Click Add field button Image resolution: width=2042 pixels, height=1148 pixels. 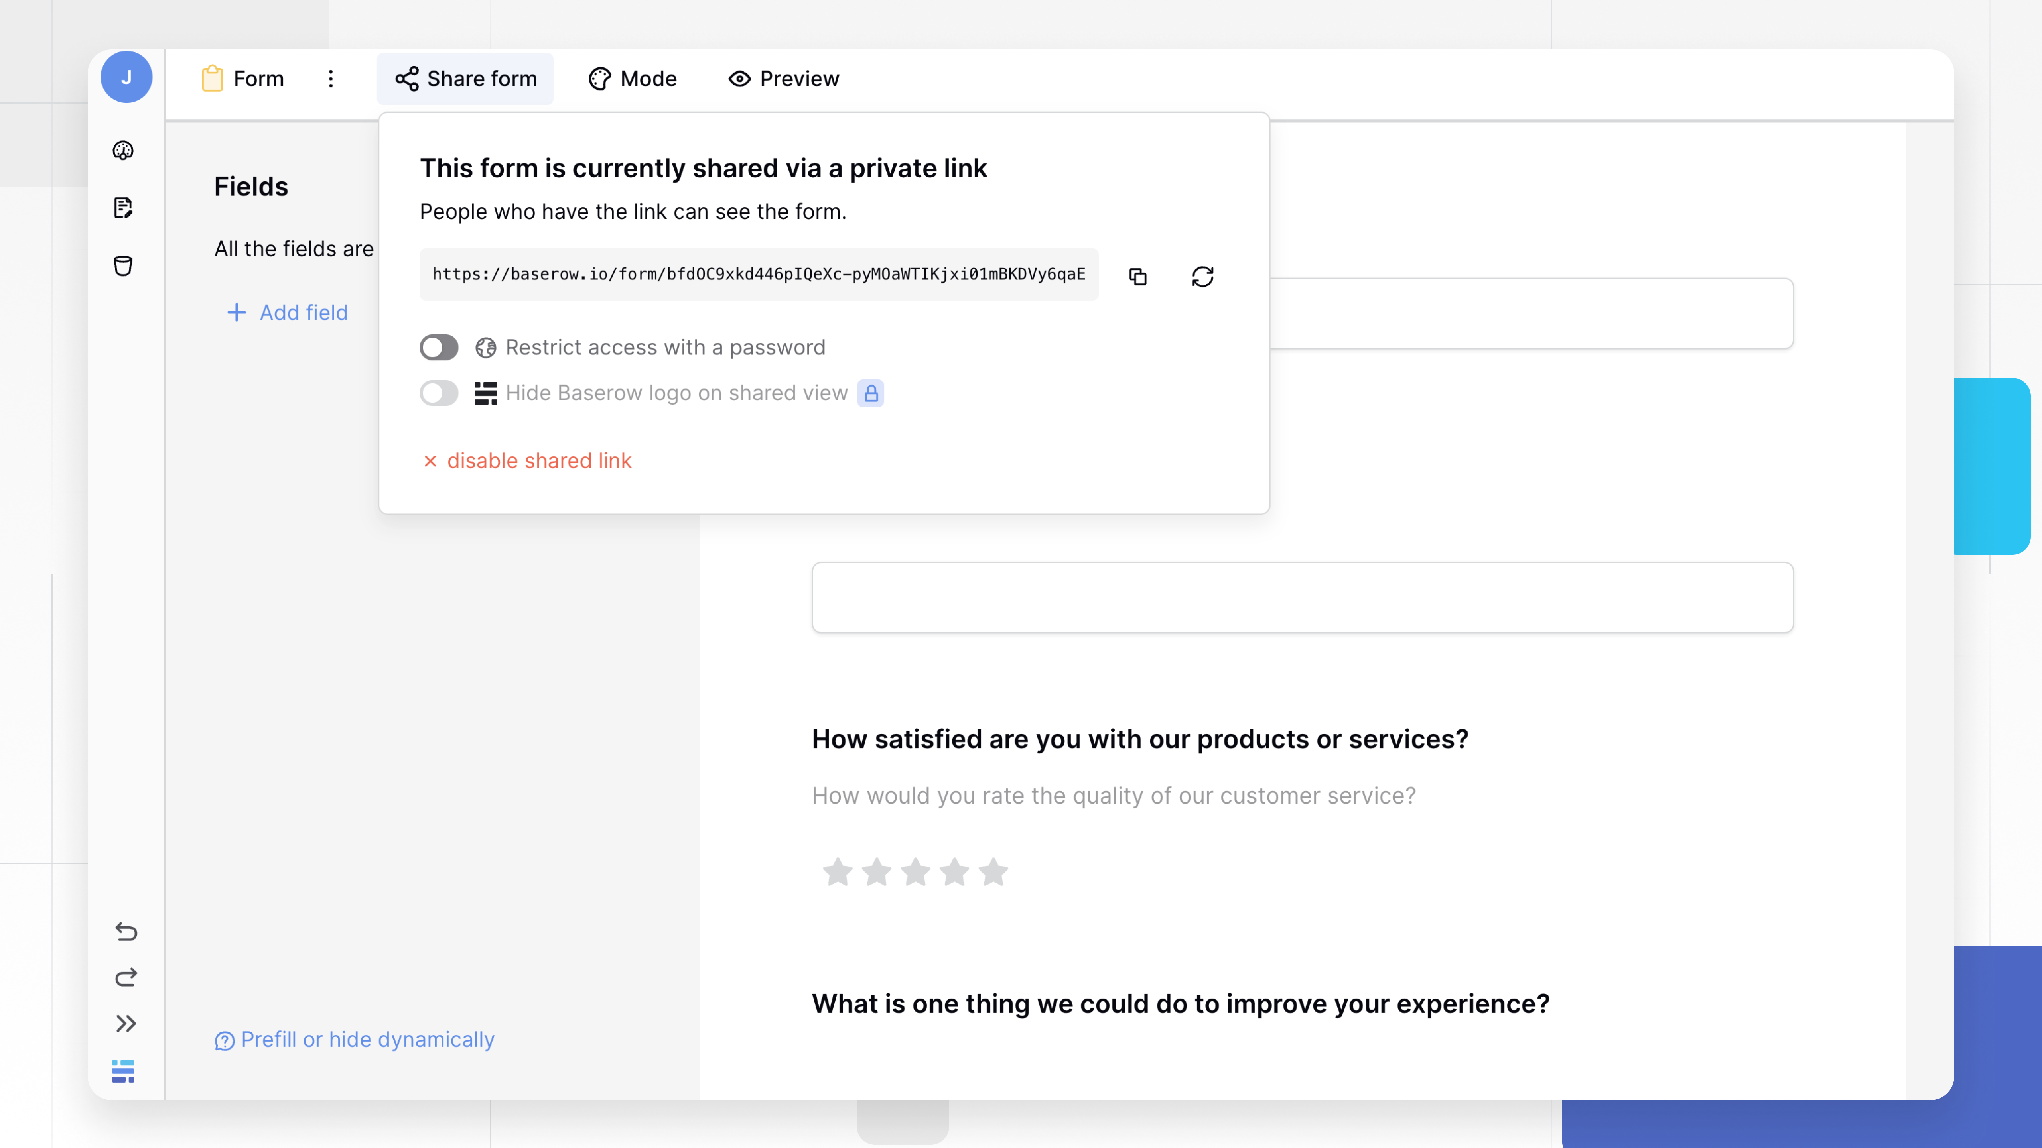(x=287, y=312)
